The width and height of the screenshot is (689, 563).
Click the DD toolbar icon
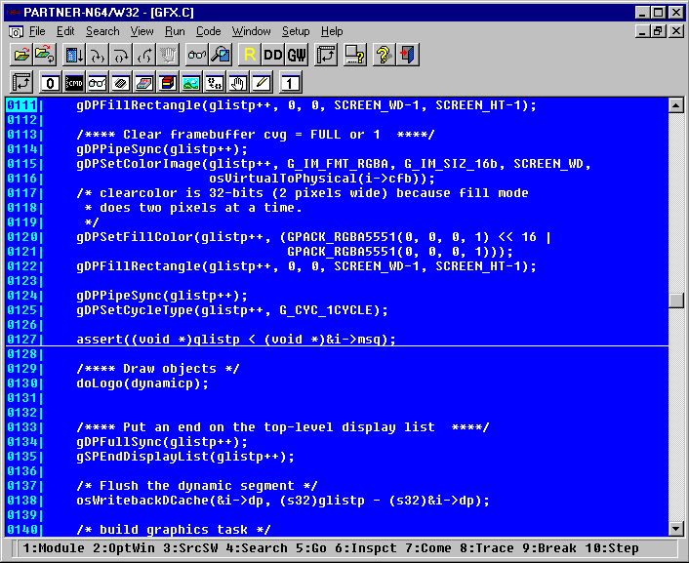click(x=273, y=55)
